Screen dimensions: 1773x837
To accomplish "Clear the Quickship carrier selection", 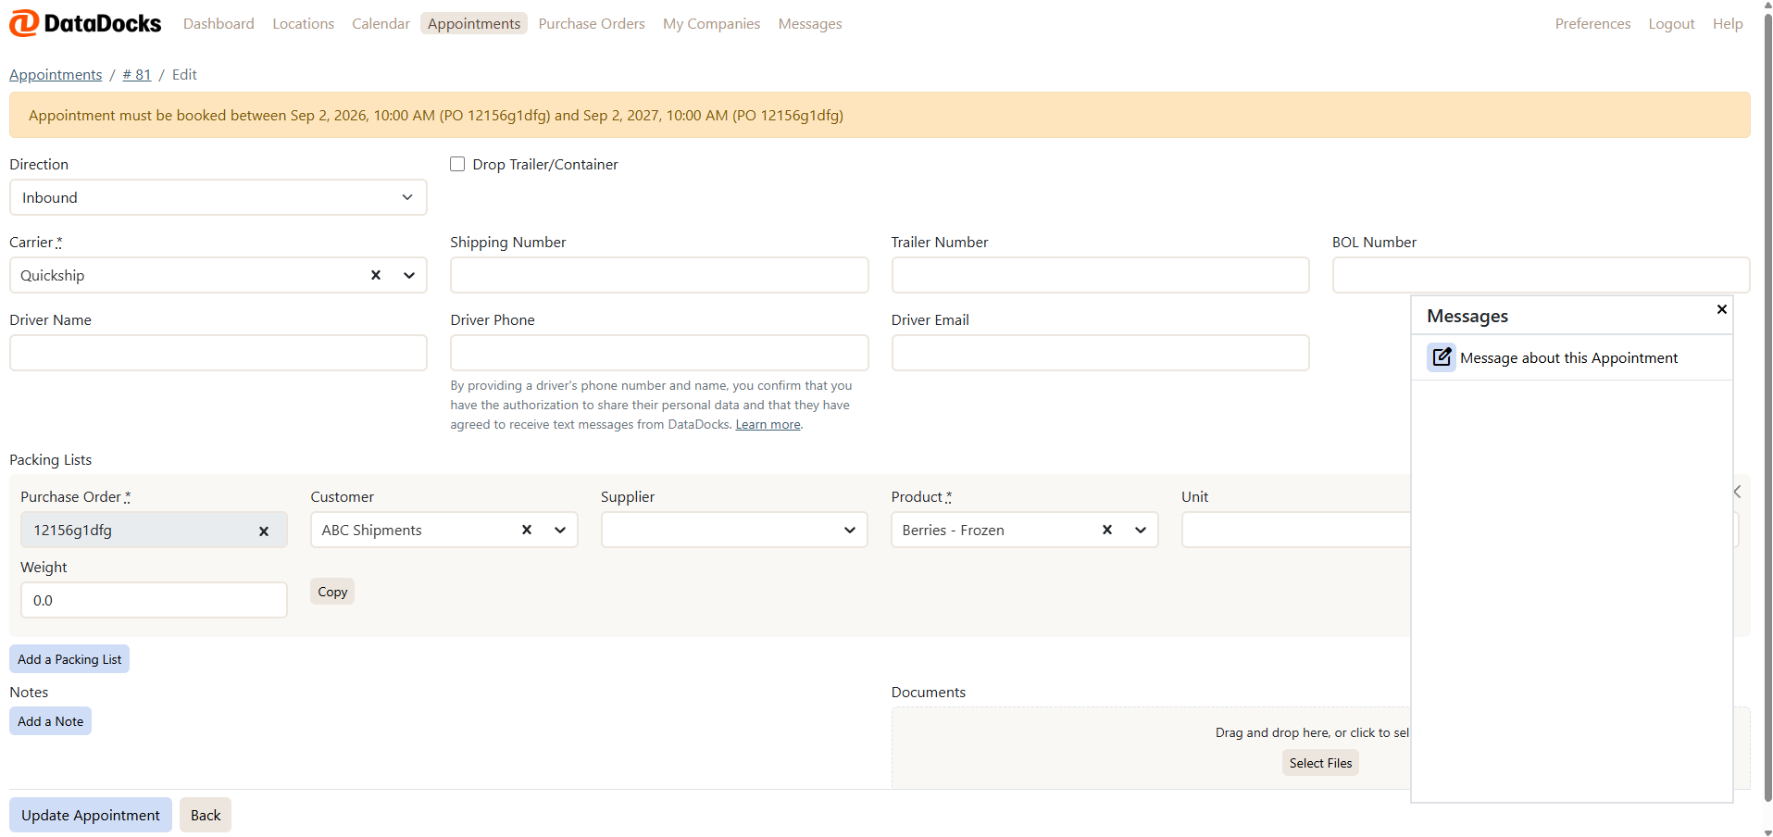I will coord(376,275).
